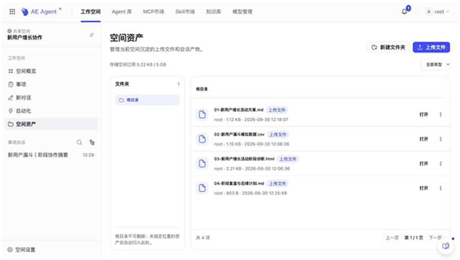Viewport: 460px width, 260px height.
Task: Select file name 02-新用户漏斗模拟数据.csv
Action: click(x=239, y=135)
